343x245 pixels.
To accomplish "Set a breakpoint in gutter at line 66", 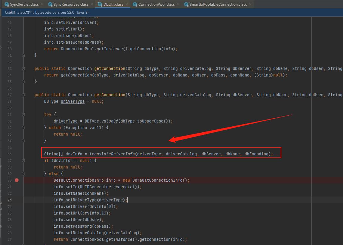I will coord(17,154).
